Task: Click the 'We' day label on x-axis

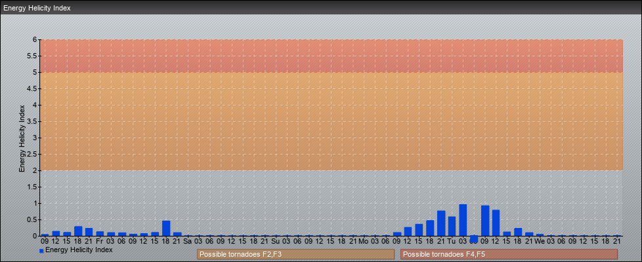Action: pyautogui.click(x=540, y=242)
